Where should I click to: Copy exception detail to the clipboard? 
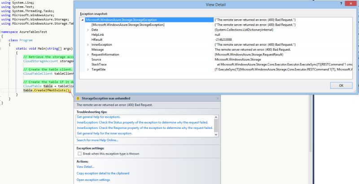(x=103, y=173)
